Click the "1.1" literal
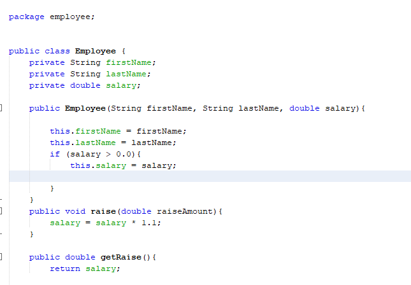This screenshot has height=285, width=411. pyautogui.click(x=149, y=223)
